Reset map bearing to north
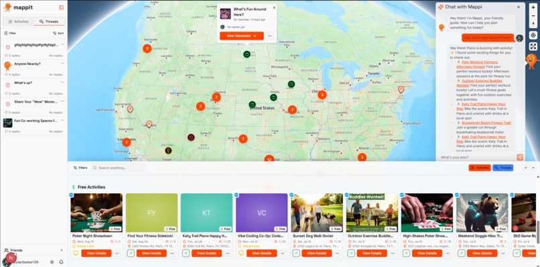The image size is (540, 267). tap(533, 23)
